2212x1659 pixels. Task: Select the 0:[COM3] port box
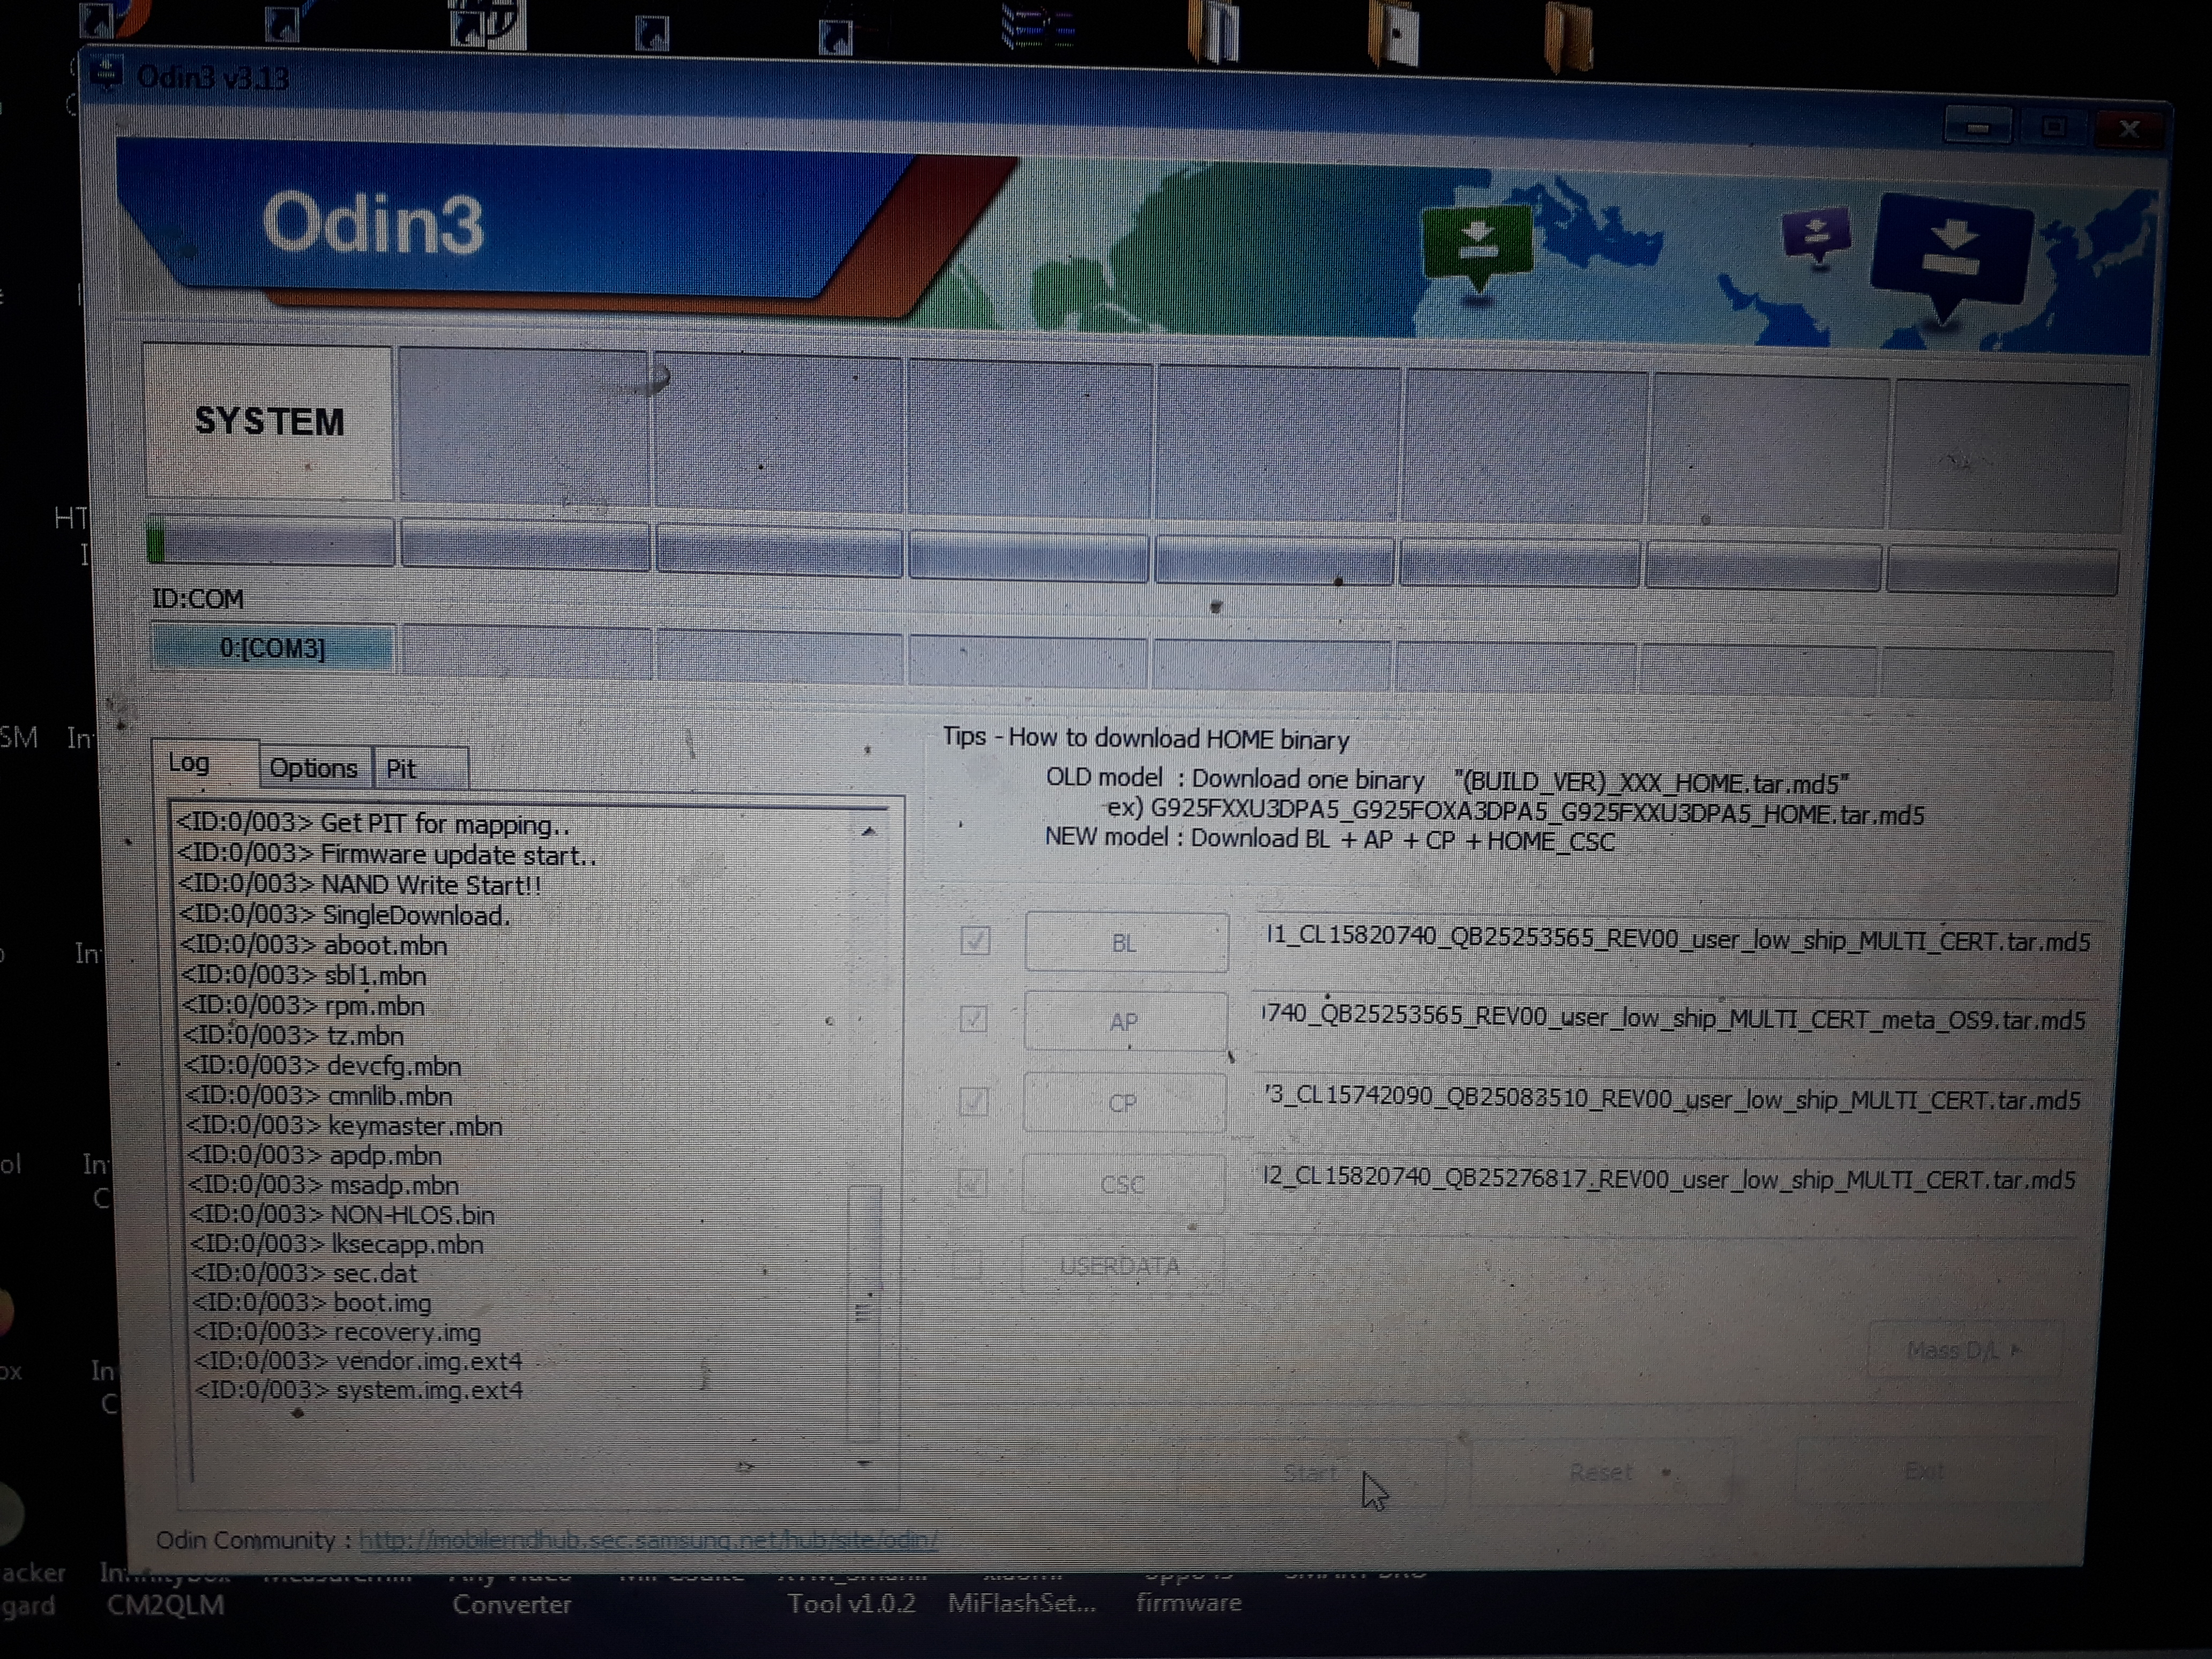pyautogui.click(x=272, y=648)
